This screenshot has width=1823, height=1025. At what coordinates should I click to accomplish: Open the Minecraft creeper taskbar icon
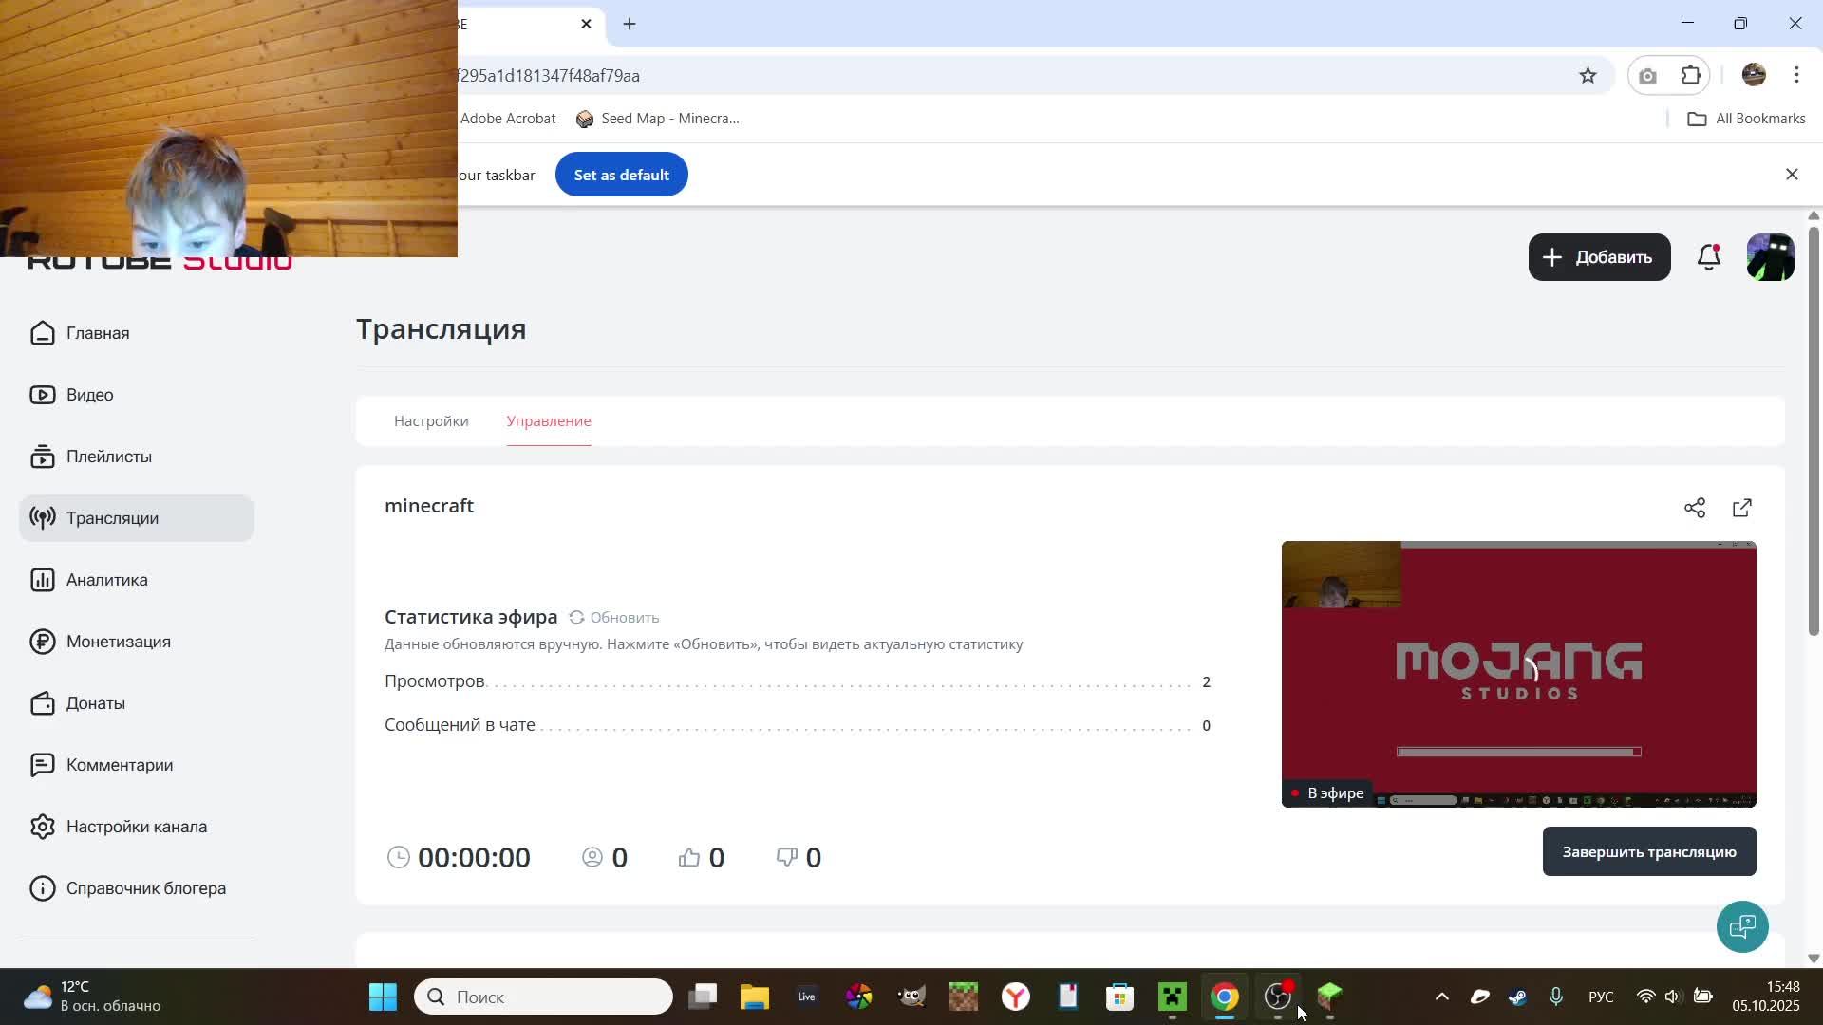click(x=1173, y=997)
